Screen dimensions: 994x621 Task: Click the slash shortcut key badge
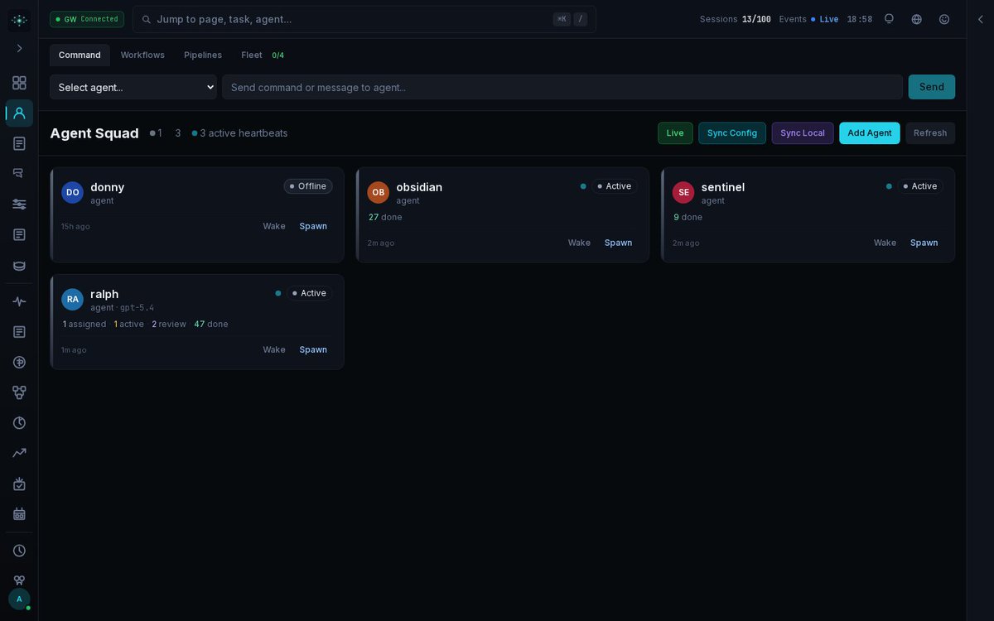(581, 19)
